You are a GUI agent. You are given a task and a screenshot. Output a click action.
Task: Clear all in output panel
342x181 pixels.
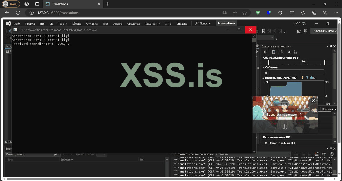pyautogui.click(x=317, y=154)
